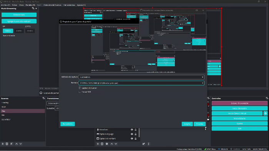Open virtual camera settings gear icon

[266, 113]
